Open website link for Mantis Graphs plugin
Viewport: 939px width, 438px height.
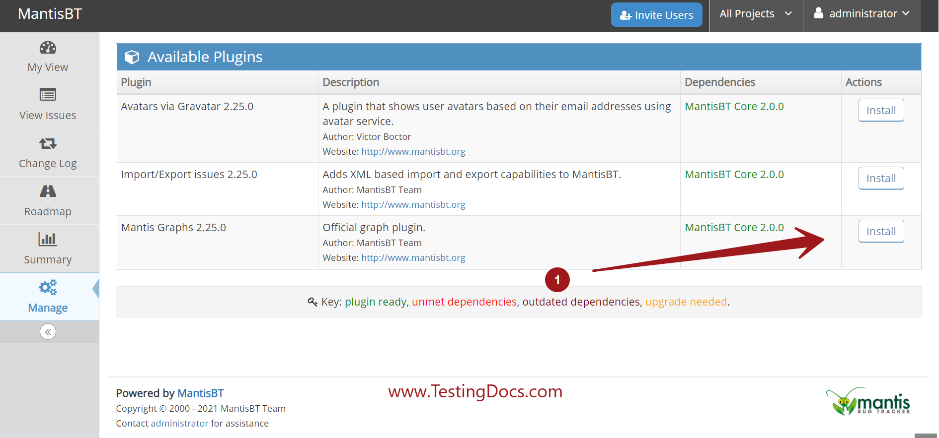click(413, 257)
